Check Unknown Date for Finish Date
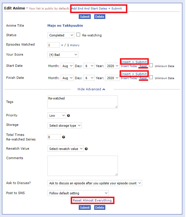186x217 pixels. point(151,78)
